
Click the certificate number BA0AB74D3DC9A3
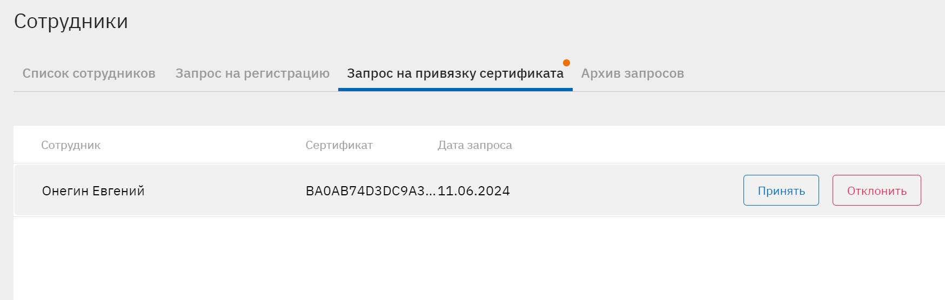365,191
